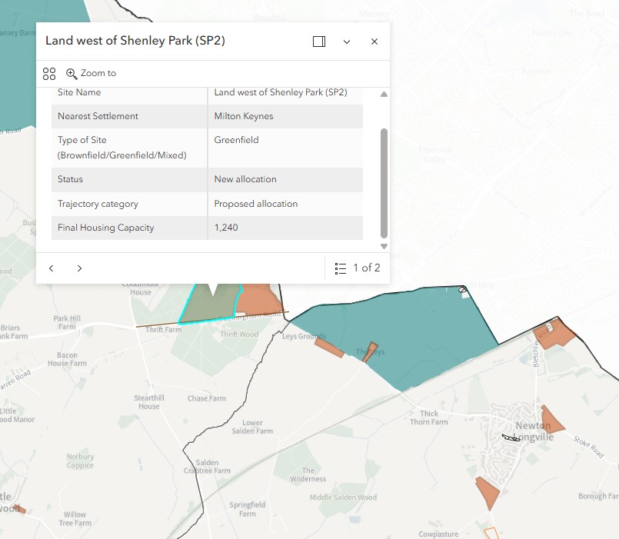This screenshot has width=619, height=539.
Task: Click the scroll down arrow in popup table
Action: point(384,246)
